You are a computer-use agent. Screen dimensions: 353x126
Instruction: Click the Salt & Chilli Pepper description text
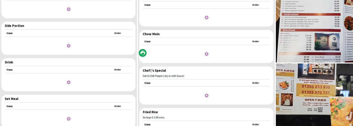click(x=163, y=76)
